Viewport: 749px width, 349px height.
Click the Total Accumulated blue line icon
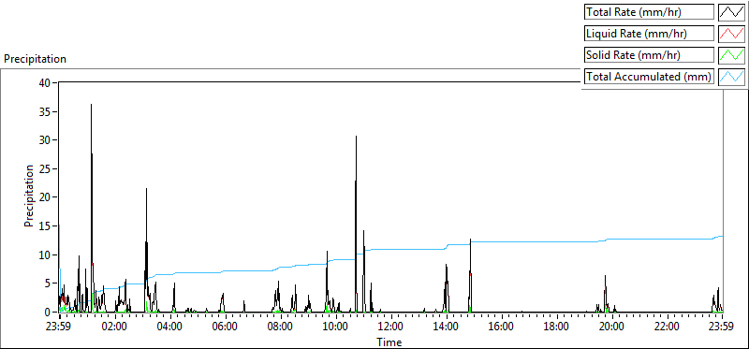(731, 77)
